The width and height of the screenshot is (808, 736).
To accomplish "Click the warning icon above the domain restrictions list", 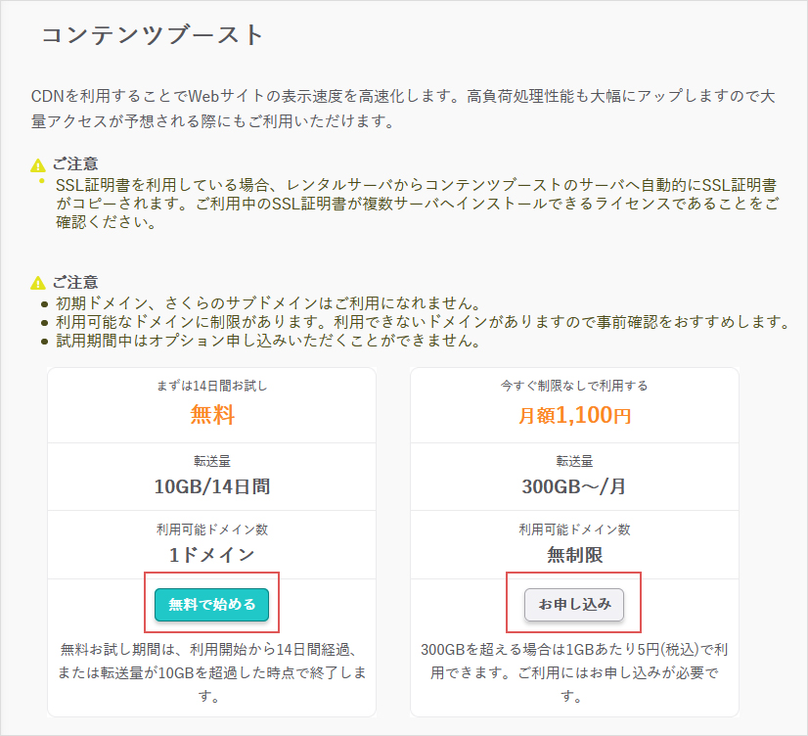I will pos(38,283).
